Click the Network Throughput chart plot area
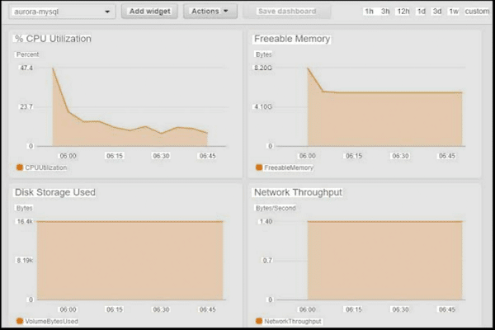 [370, 261]
